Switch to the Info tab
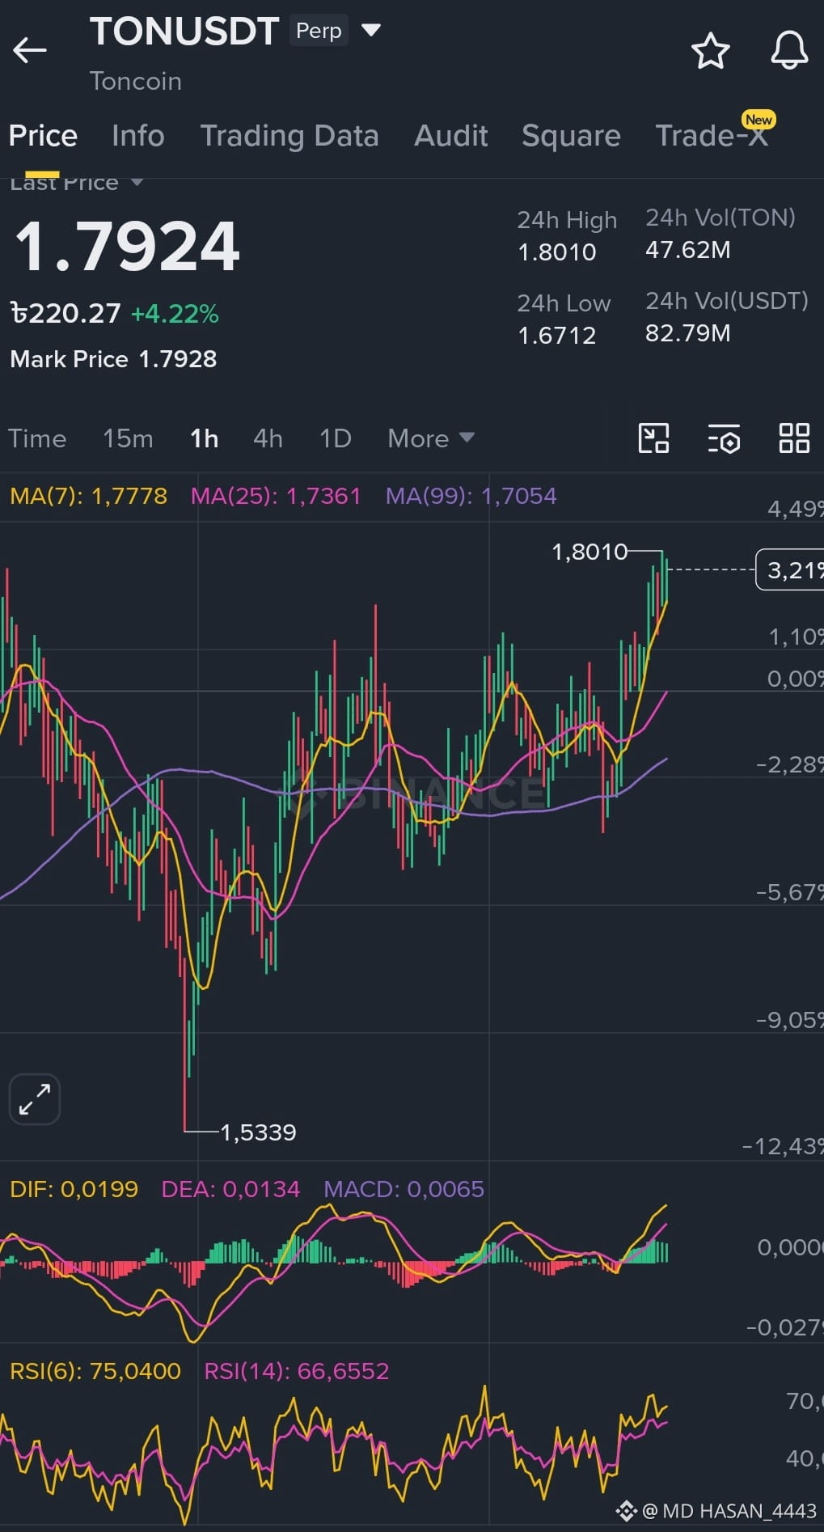Viewport: 824px width, 1532px height. click(x=138, y=136)
